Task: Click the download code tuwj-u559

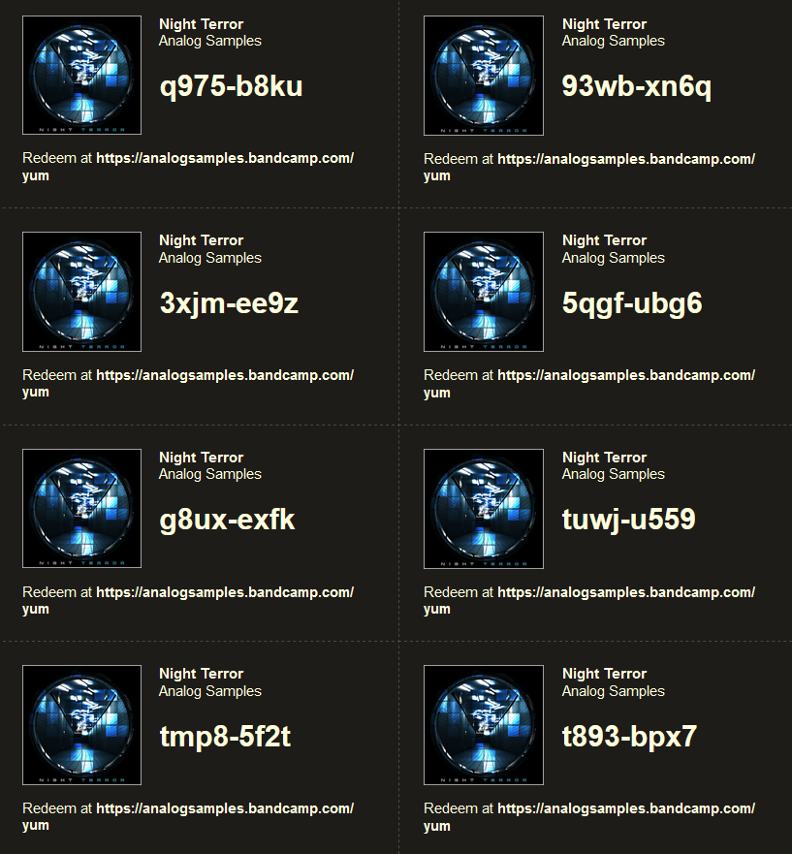Action: 628,521
